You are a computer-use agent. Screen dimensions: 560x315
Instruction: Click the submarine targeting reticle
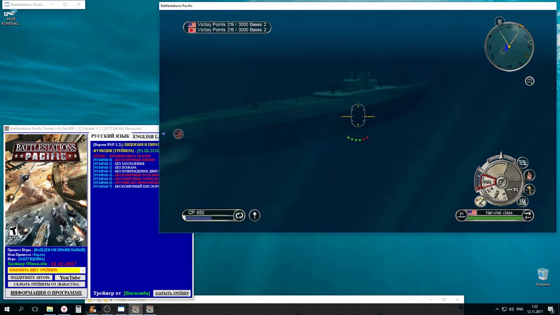358,116
